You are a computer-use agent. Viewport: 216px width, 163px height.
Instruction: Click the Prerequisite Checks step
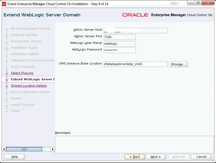tap(26, 41)
